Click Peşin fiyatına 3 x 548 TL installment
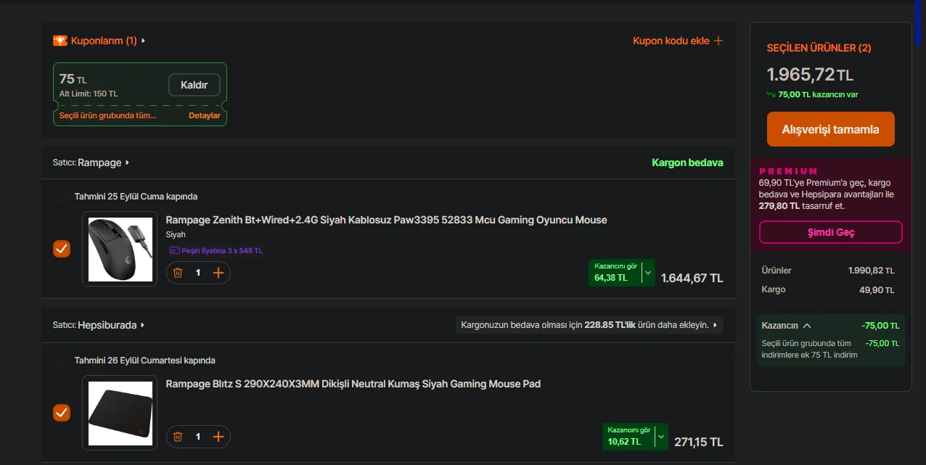The image size is (926, 465). (216, 250)
